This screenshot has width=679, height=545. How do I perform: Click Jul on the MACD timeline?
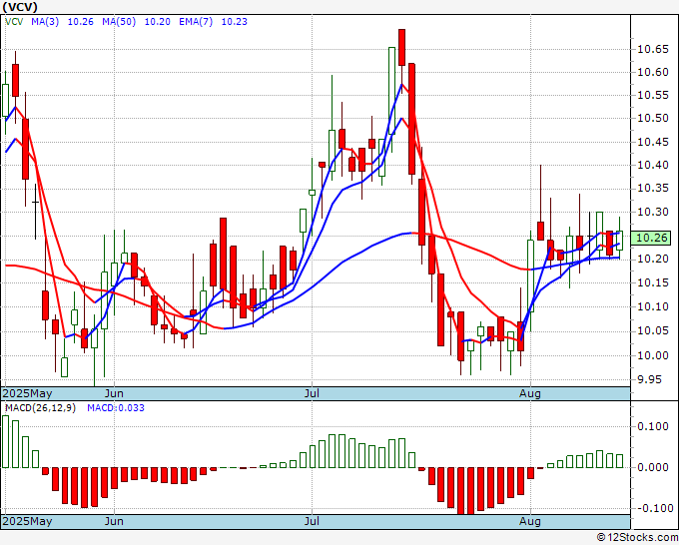(x=312, y=521)
